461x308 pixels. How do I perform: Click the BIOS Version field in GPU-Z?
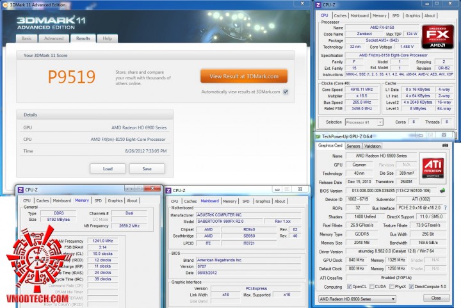pyautogui.click(x=391, y=190)
